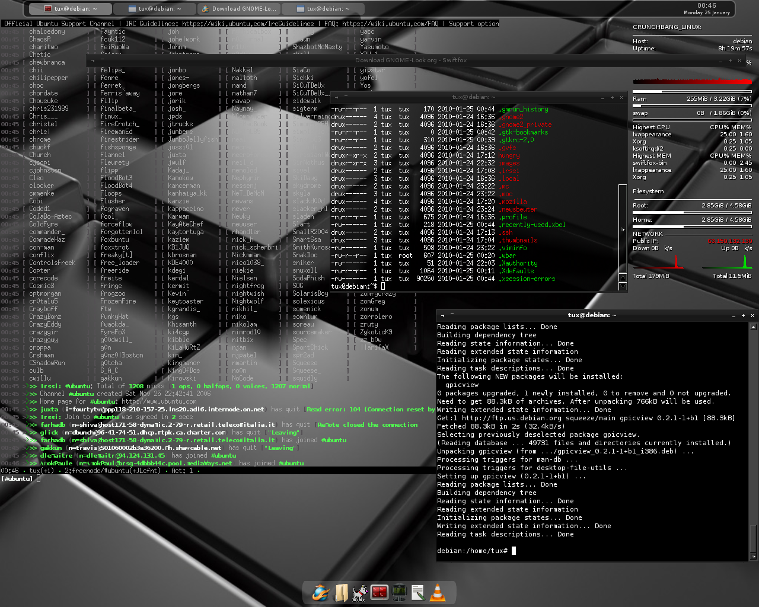Click Download GNOME-Look.org - Swiftfox window title

[x=411, y=60]
